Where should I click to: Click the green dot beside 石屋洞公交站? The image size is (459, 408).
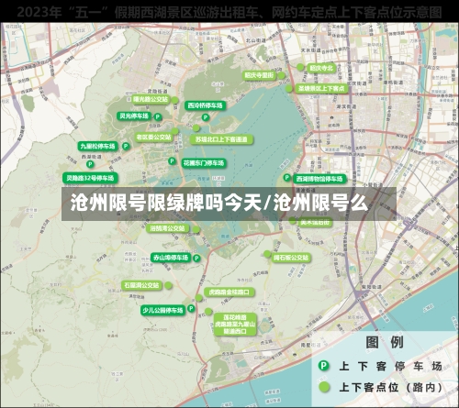pyautogui.click(x=168, y=285)
